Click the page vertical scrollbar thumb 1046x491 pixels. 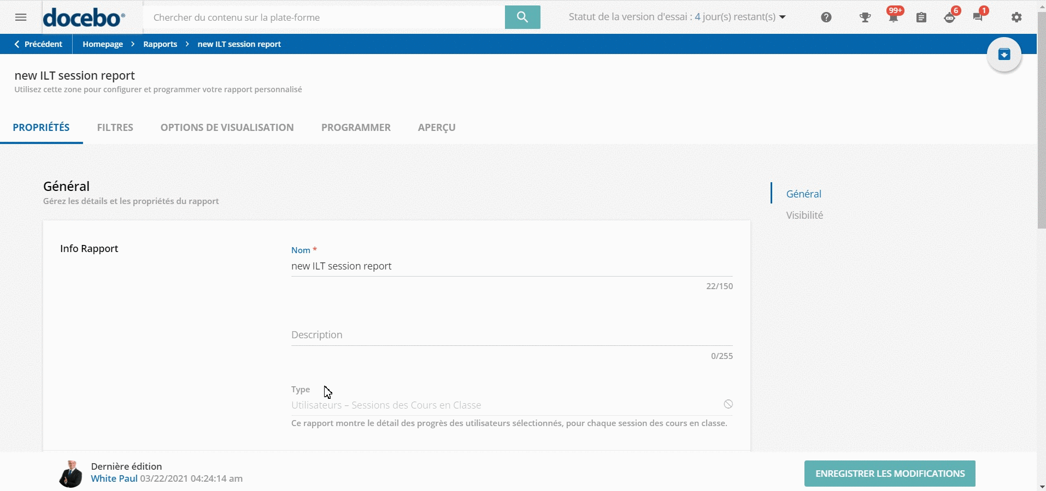click(x=1042, y=120)
